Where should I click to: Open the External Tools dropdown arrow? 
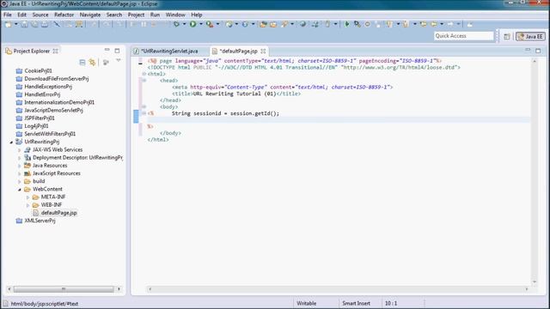tap(217, 24)
